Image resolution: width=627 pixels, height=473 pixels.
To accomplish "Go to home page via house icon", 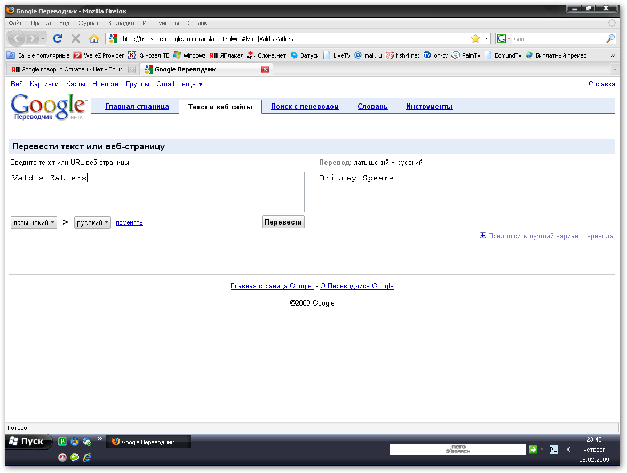I will (x=93, y=38).
